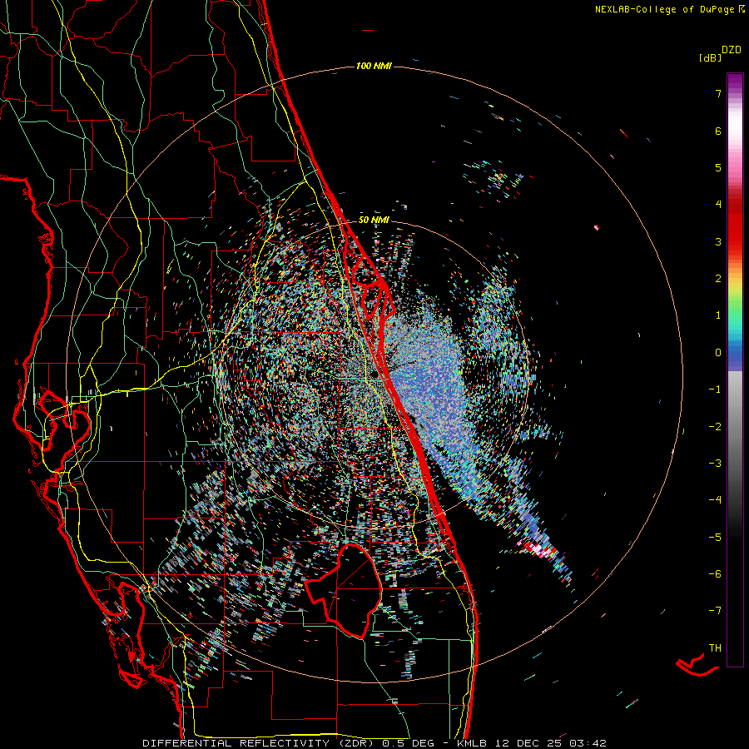This screenshot has height=749, width=749.
Task: Click the 5 dB scale value
Action: pyautogui.click(x=718, y=167)
